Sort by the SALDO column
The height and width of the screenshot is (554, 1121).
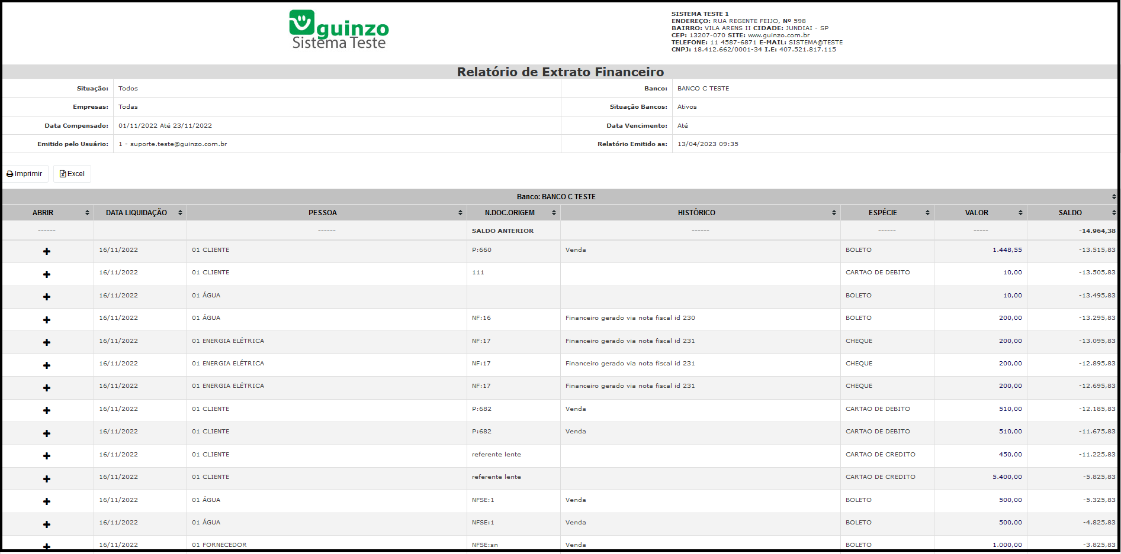tap(1072, 213)
